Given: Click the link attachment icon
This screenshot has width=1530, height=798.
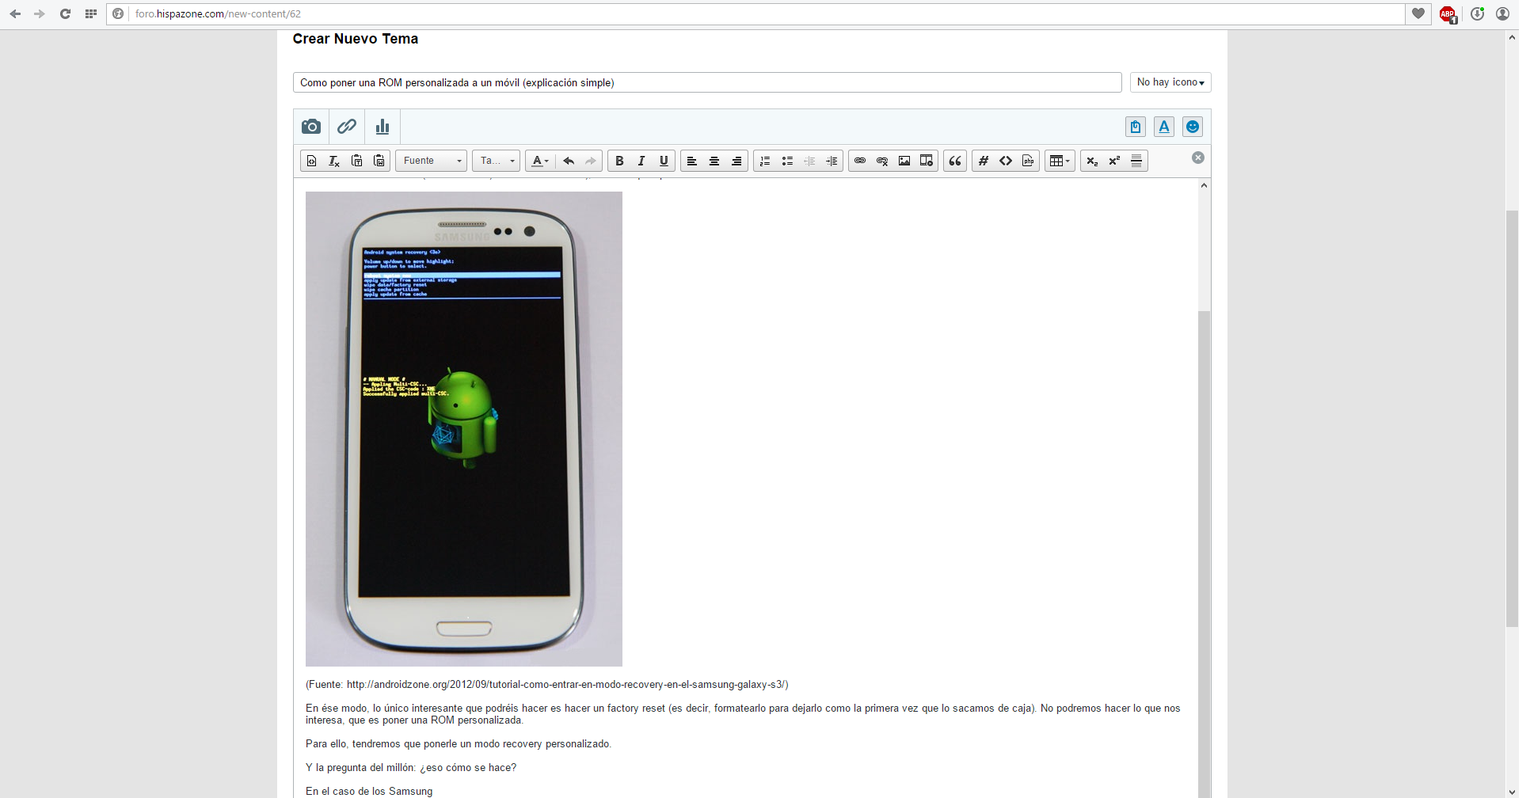Looking at the screenshot, I should click(347, 127).
